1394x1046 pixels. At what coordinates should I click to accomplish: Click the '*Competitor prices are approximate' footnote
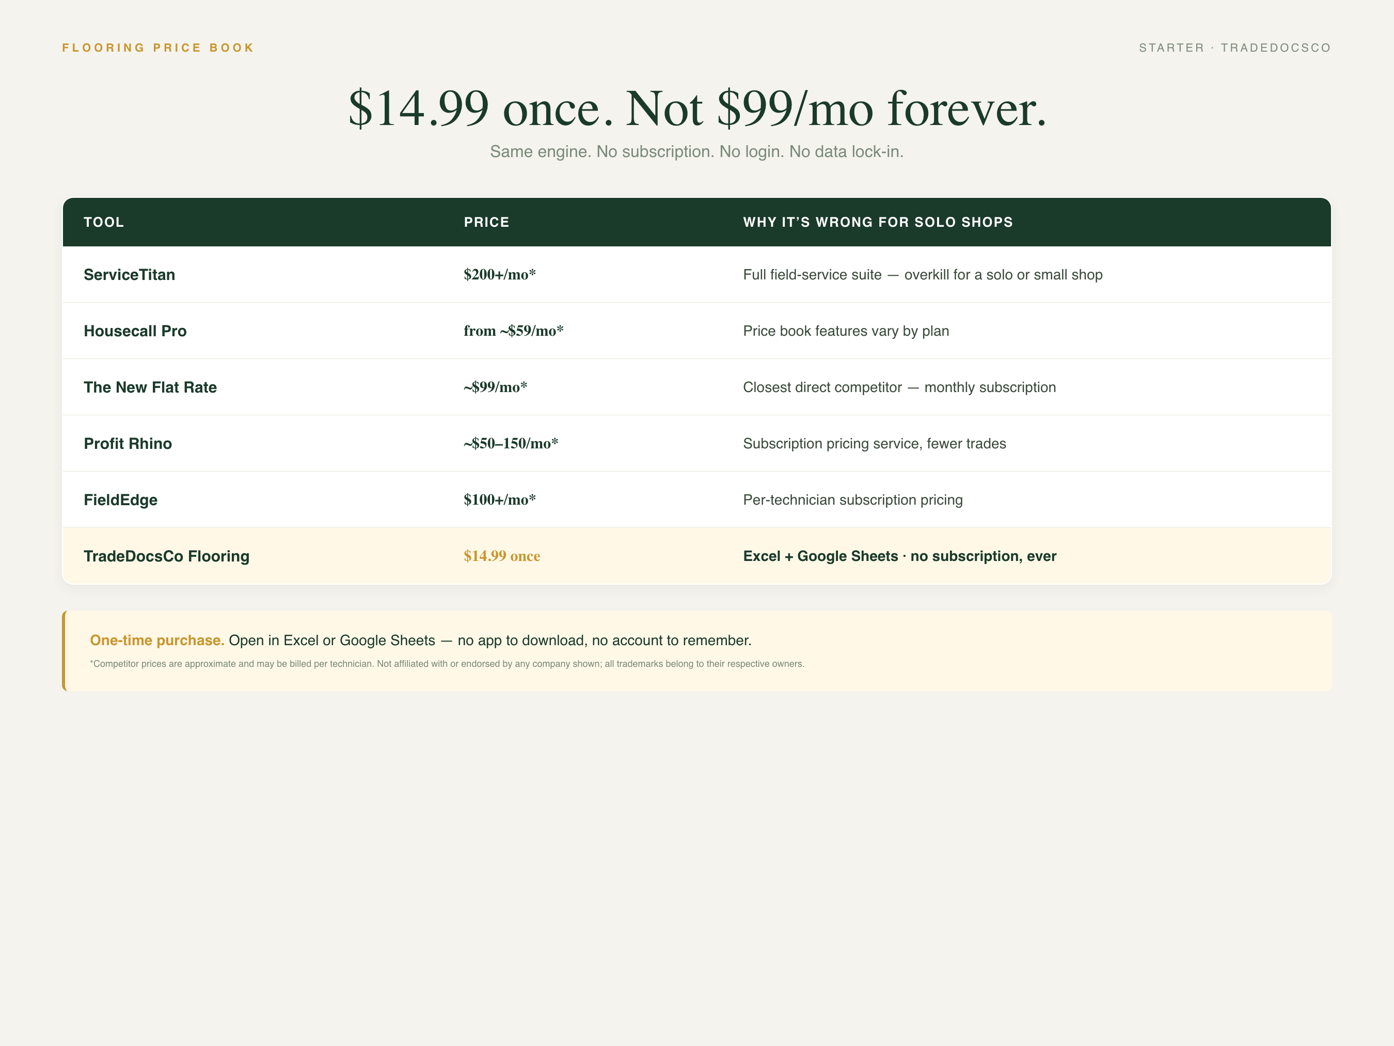[x=447, y=664]
